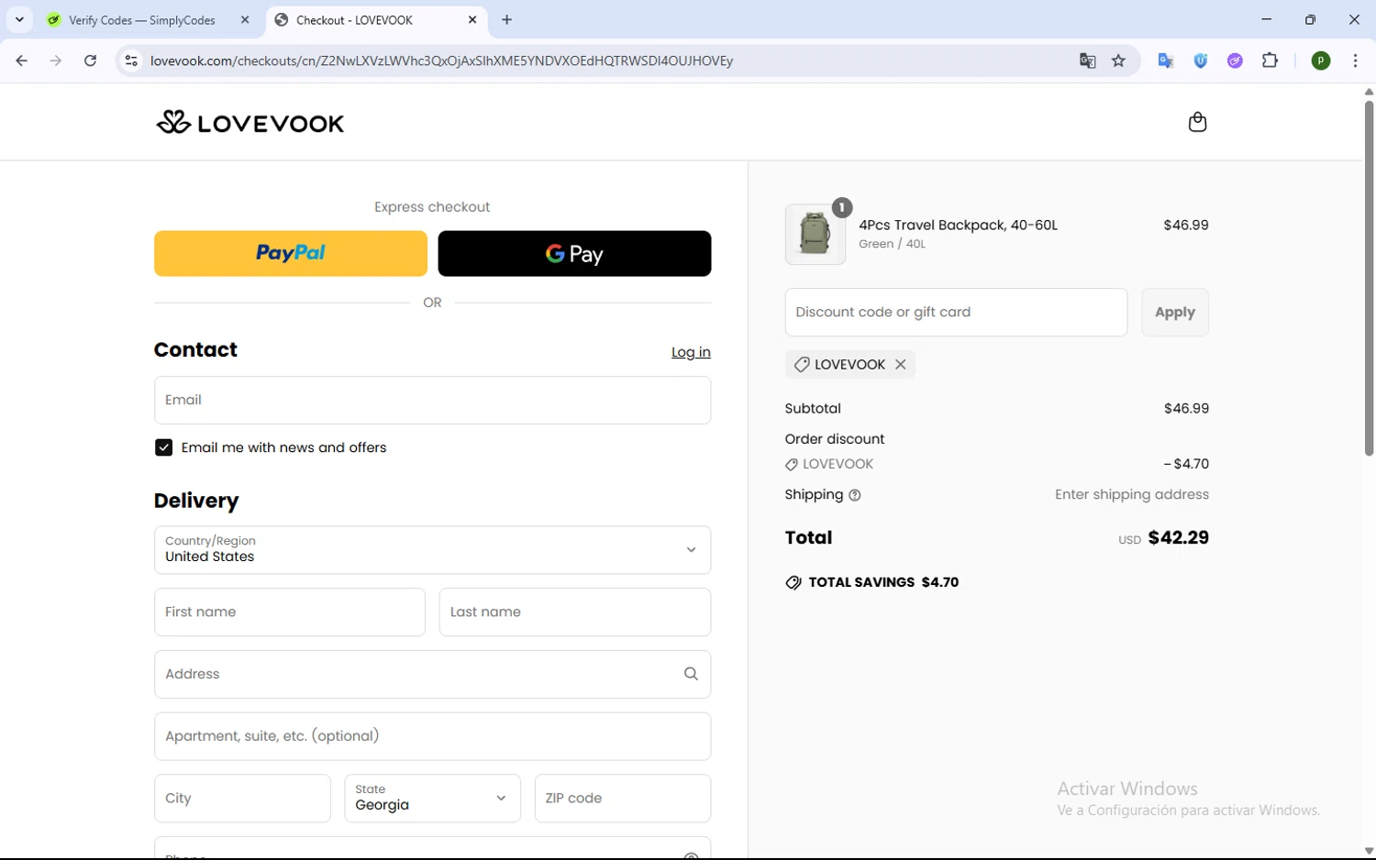Viewport: 1376px width, 860px height.
Task: Toggle Email me with news and offers
Action: tap(163, 447)
